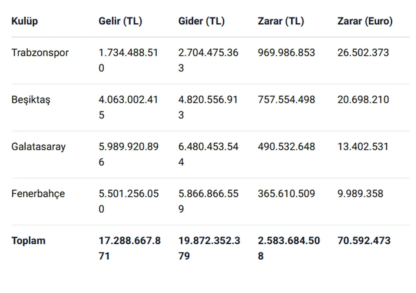Image resolution: width=416 pixels, height=293 pixels.
Task: Click Galatasaray's loss value 490.532.648
Action: click(x=286, y=147)
